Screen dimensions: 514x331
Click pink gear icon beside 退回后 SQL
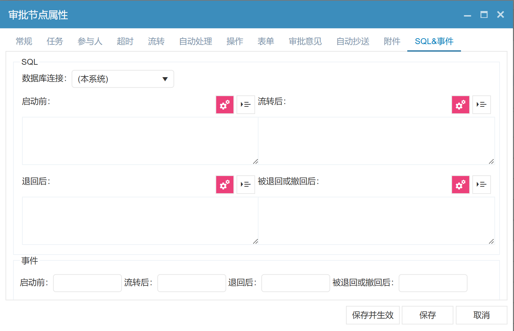[x=224, y=185]
